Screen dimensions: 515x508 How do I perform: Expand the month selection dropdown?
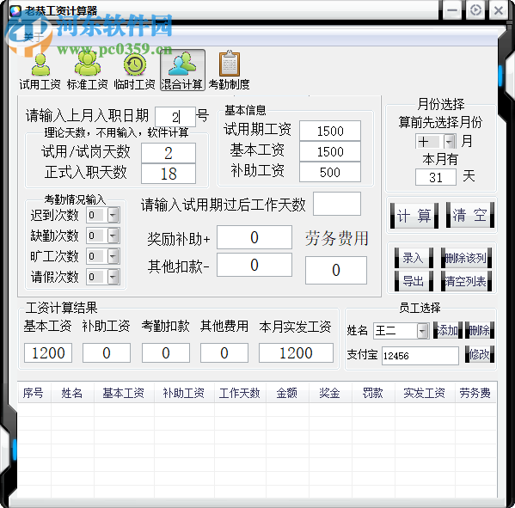(450, 142)
